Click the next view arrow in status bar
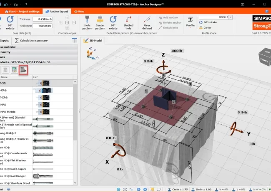271x192 pixels. point(145,190)
